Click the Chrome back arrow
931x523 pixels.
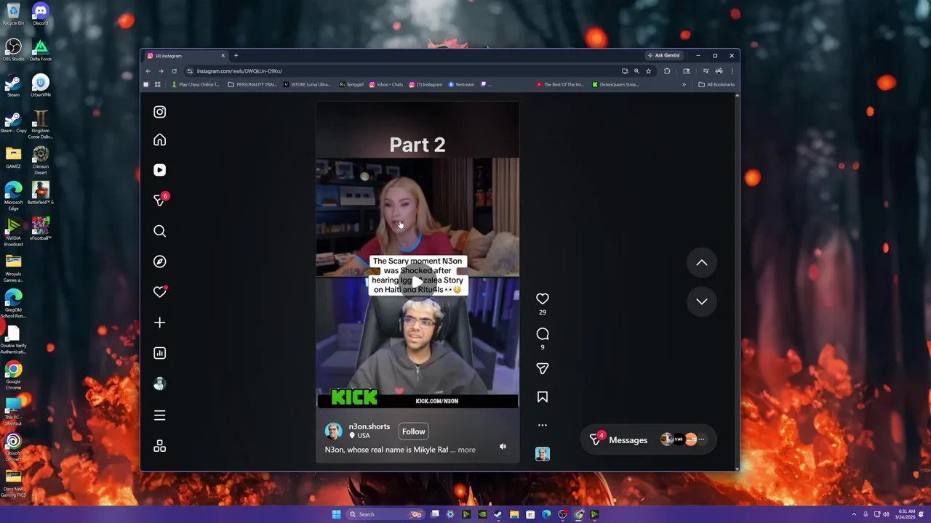(x=148, y=71)
